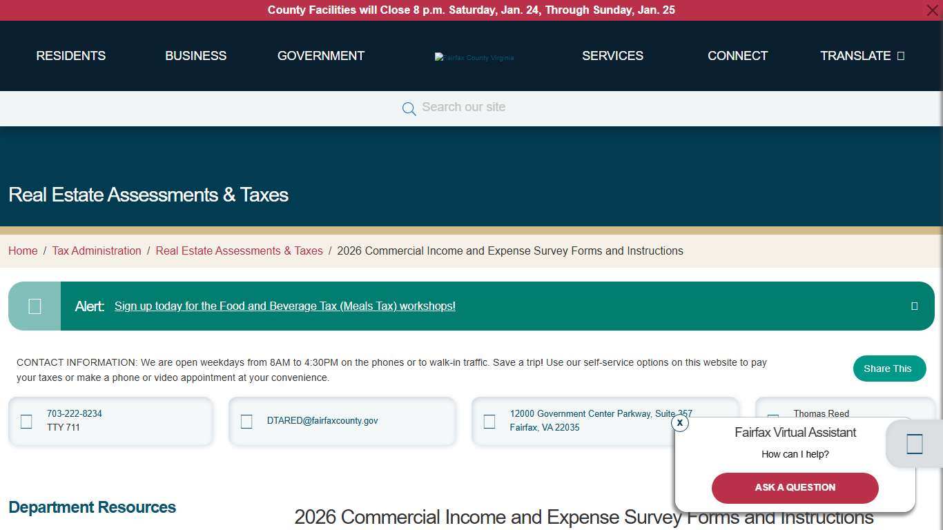The image size is (943, 530).
Task: Click the email envelope icon beside DTARED@fairfaxcounty.gov
Action: [246, 421]
